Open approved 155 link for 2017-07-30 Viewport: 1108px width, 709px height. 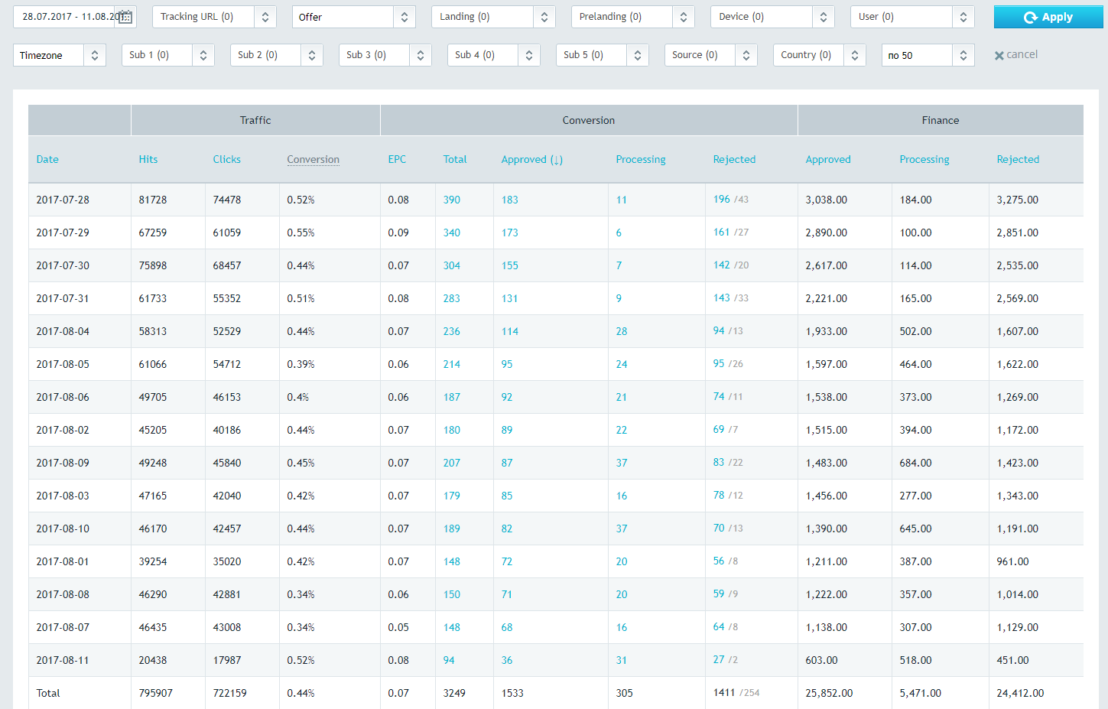[x=510, y=265]
